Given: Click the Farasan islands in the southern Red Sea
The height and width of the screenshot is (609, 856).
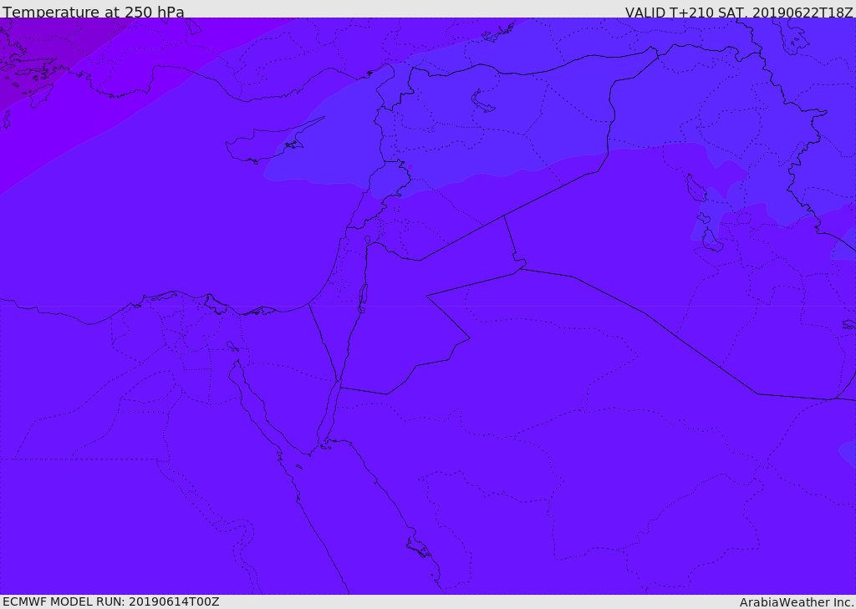Looking at the screenshot, I should click(419, 547).
